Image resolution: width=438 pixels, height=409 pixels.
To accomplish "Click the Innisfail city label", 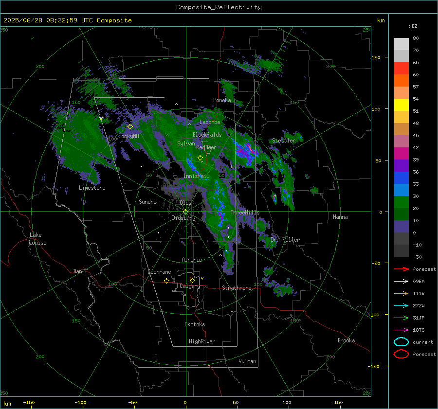I will click(x=196, y=176).
